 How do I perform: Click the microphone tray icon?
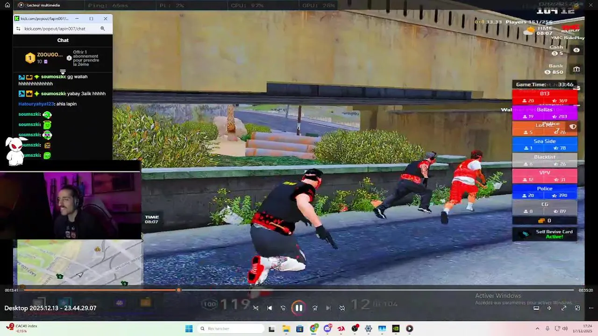pyautogui.click(x=548, y=329)
